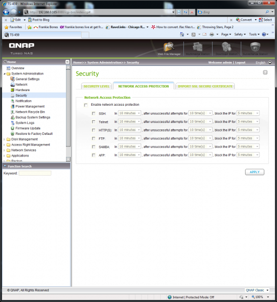This screenshot has height=302, width=277.
Task: Click the Security page help icon
Action: click(x=265, y=72)
